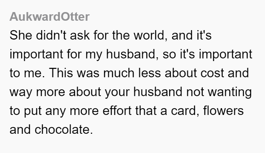The height and width of the screenshot is (153, 265).
Task: Click 'husband,' in the second comment line
Action: tap(132, 54)
